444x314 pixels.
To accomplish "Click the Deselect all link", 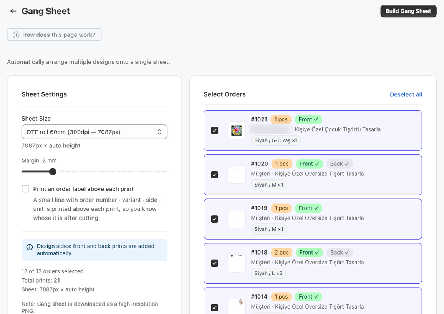I will click(x=406, y=94).
